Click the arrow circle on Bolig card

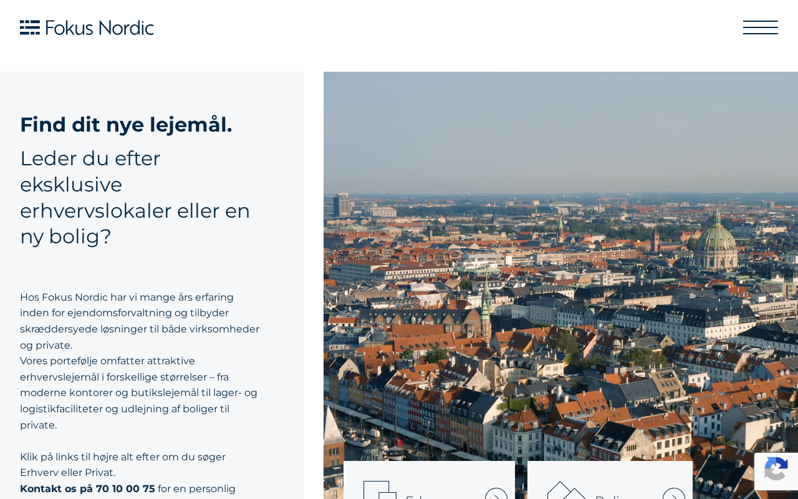(x=674, y=493)
